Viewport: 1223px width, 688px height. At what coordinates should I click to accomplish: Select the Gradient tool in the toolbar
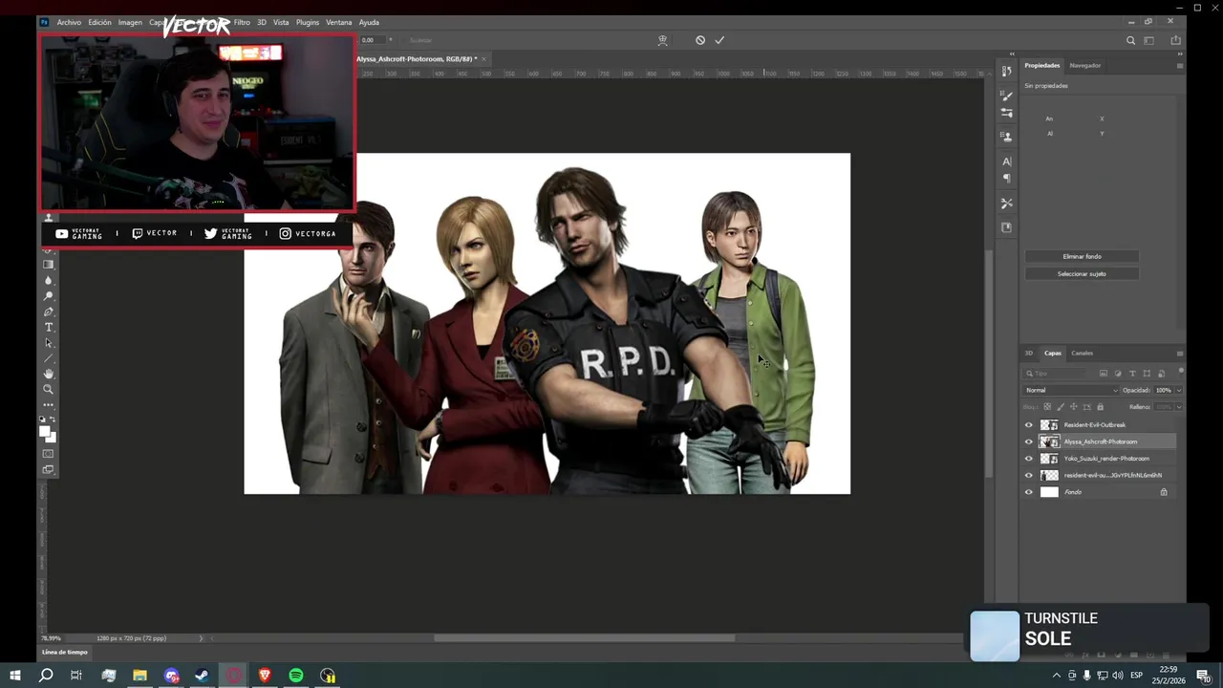click(x=49, y=265)
